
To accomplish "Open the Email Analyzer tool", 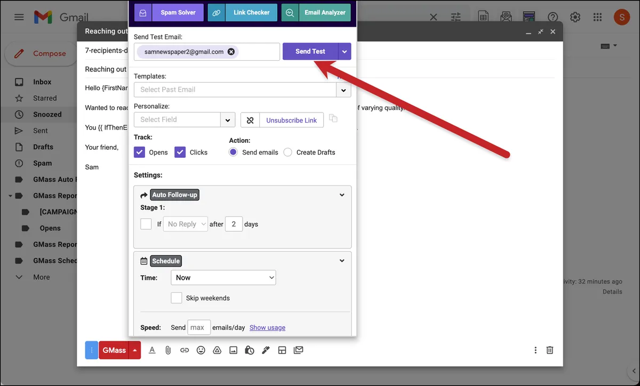I will tap(316, 12).
